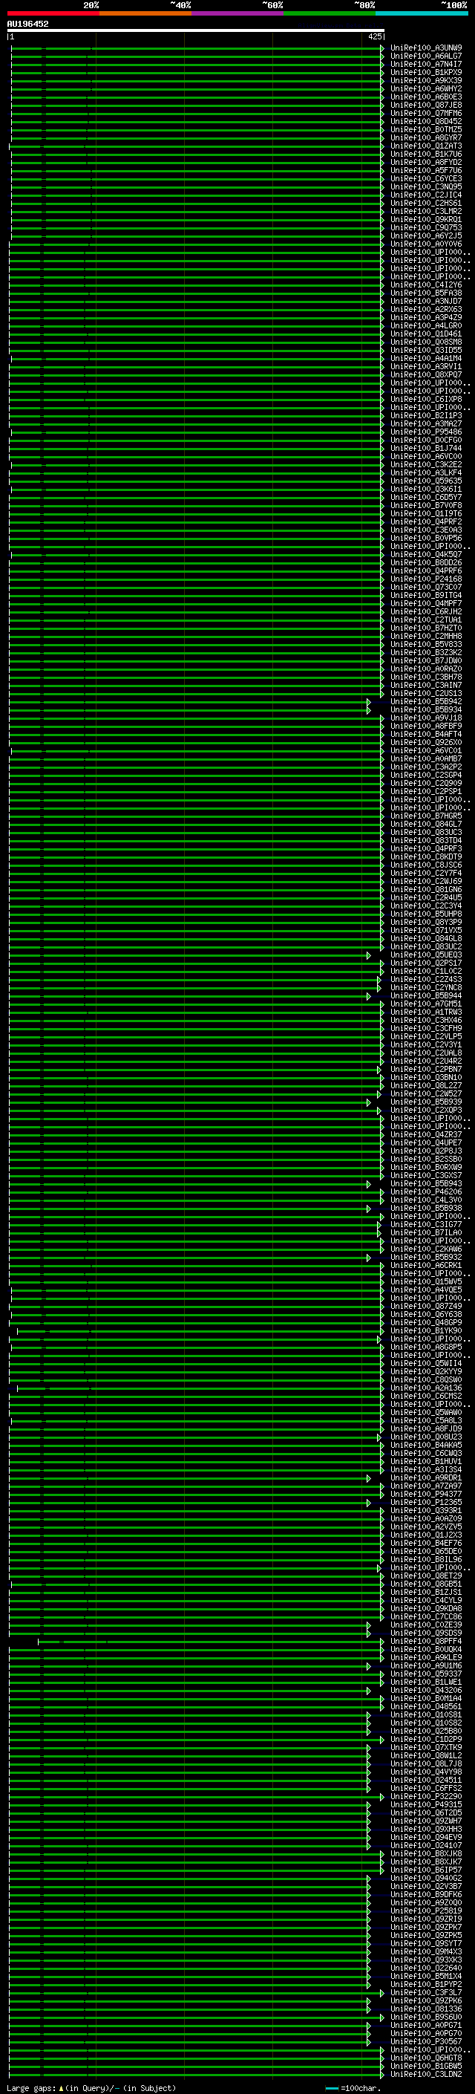This screenshot has width=475, height=2094.
Task: Select the label UniRef100_Q43206
Action: click(426, 1690)
